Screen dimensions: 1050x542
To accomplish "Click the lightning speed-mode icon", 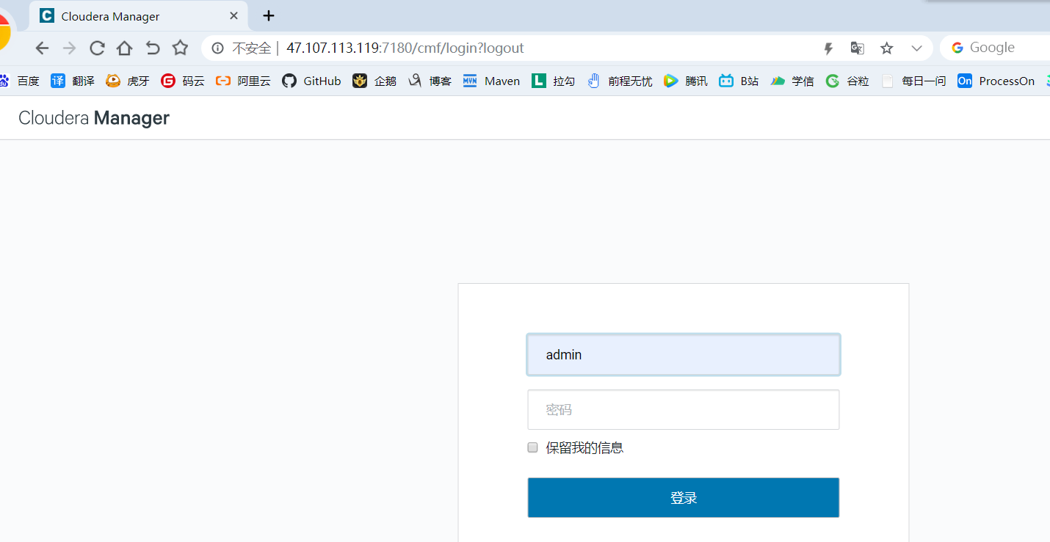I will [828, 48].
